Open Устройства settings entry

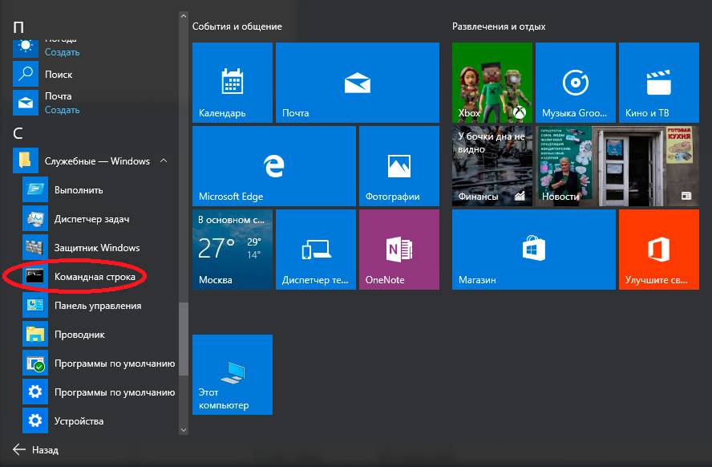point(79,421)
